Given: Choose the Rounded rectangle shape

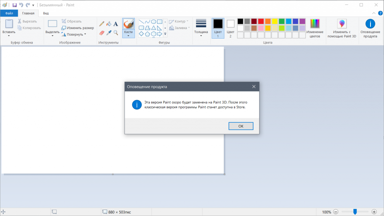Looking at the screenshot, I should 141,28.
